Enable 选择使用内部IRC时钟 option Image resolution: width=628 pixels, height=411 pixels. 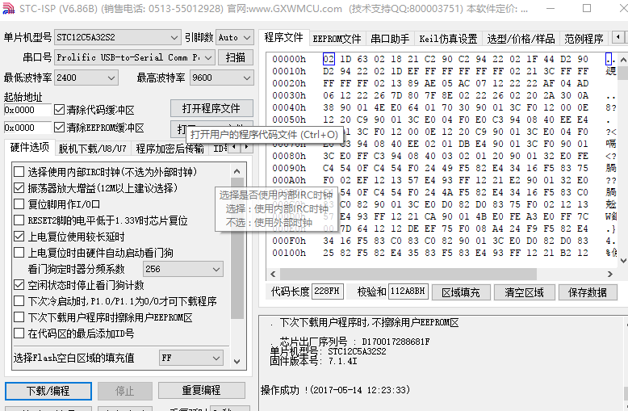(19, 172)
